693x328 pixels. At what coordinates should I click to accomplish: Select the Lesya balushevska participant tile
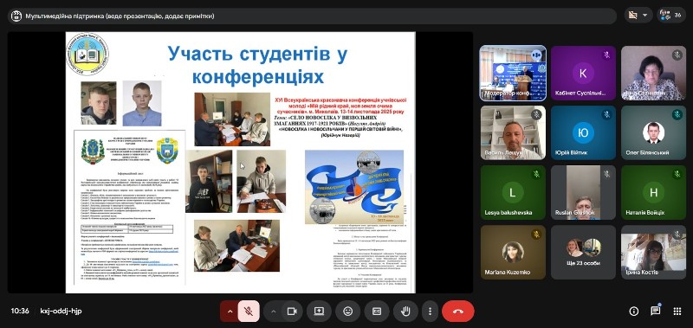point(513,192)
